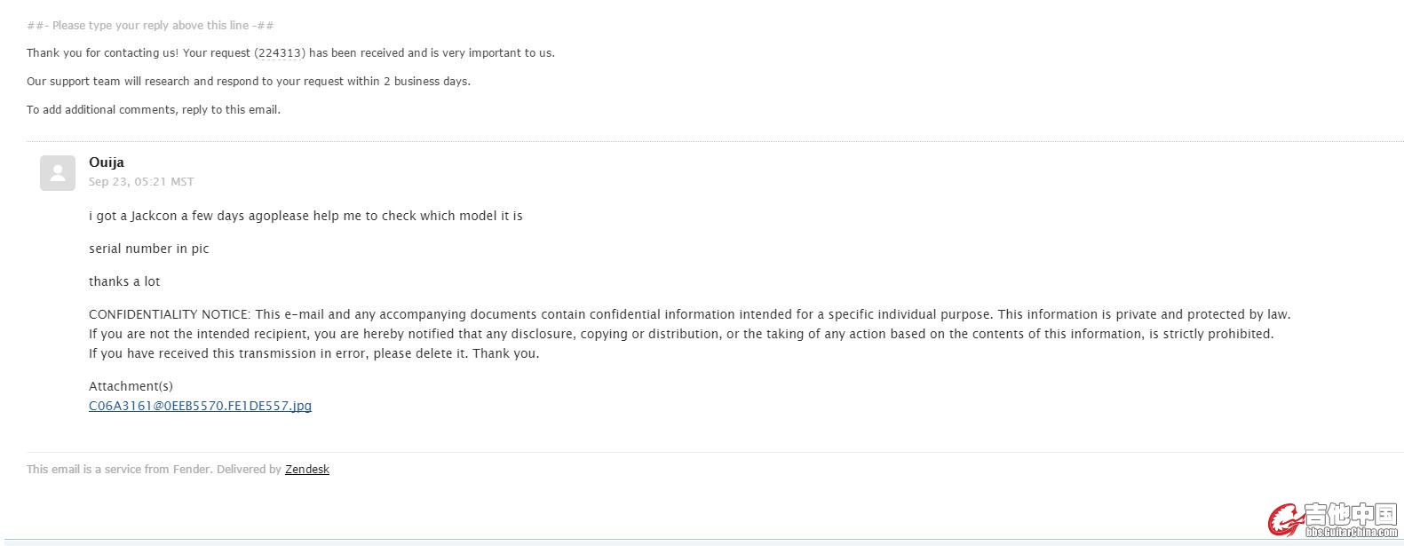Image resolution: width=1404 pixels, height=546 pixels.
Task: Click the 'serial number in pic' line
Action: (149, 249)
